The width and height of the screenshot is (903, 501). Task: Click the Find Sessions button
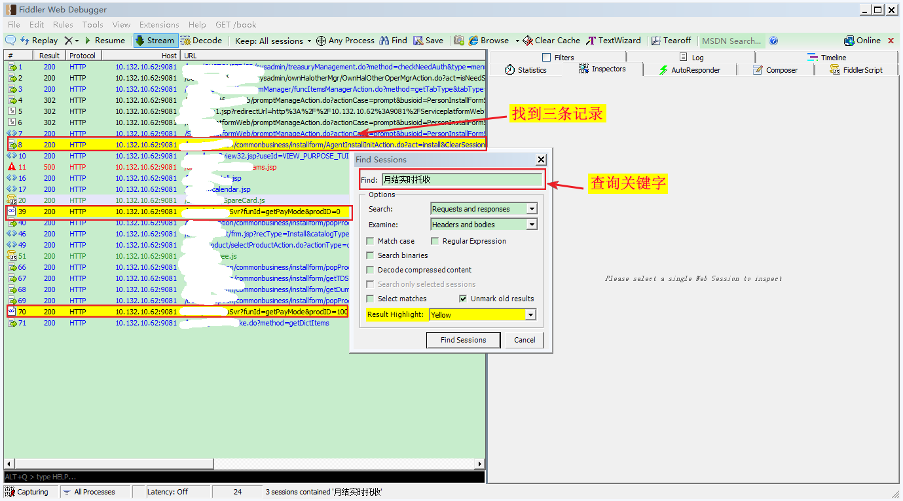463,340
